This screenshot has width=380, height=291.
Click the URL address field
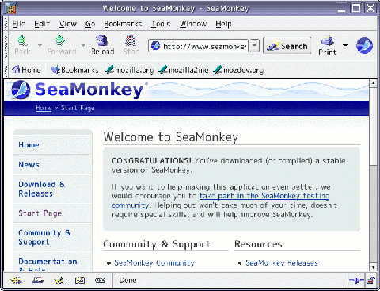[x=199, y=46]
